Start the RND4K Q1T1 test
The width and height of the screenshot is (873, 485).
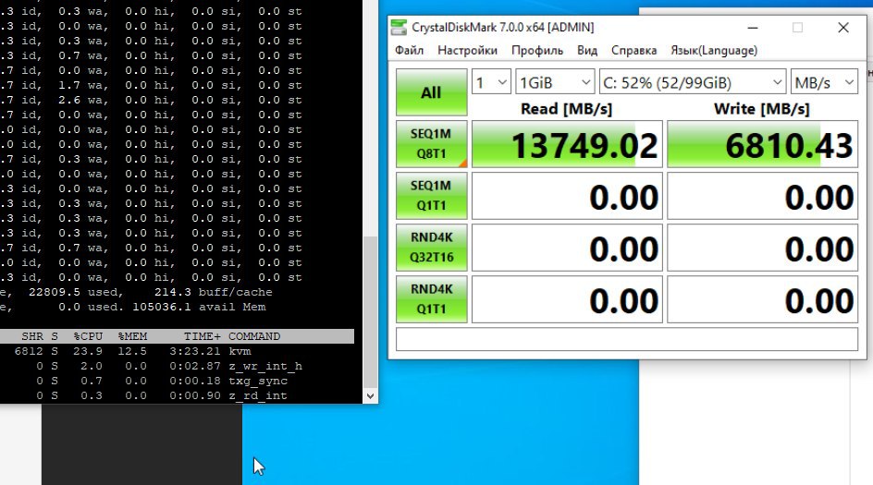[432, 299]
